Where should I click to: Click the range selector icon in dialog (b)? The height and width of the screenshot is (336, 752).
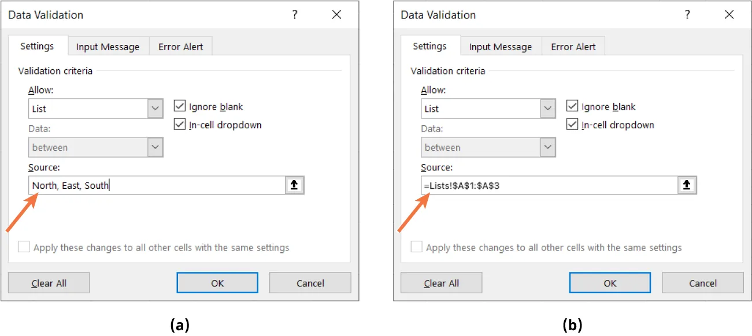687,185
